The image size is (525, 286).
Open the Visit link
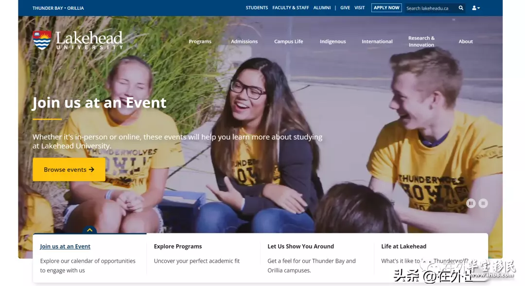point(360,8)
